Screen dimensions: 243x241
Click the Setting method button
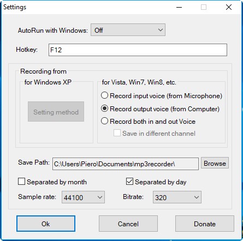56,112
